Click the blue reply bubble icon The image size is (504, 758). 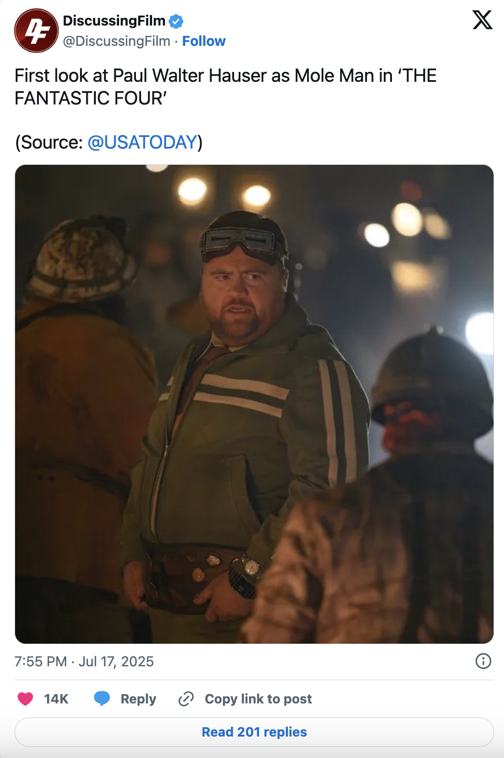pyautogui.click(x=102, y=699)
